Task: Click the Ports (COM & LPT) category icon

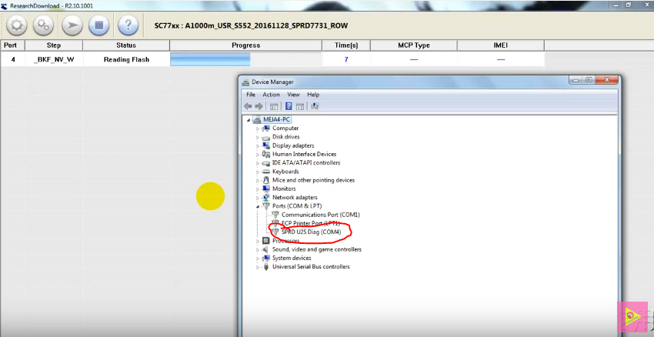Action: pos(266,206)
